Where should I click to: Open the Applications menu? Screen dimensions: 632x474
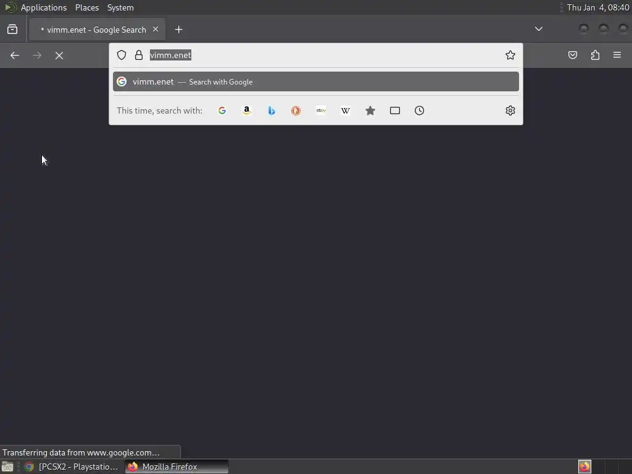pos(44,7)
